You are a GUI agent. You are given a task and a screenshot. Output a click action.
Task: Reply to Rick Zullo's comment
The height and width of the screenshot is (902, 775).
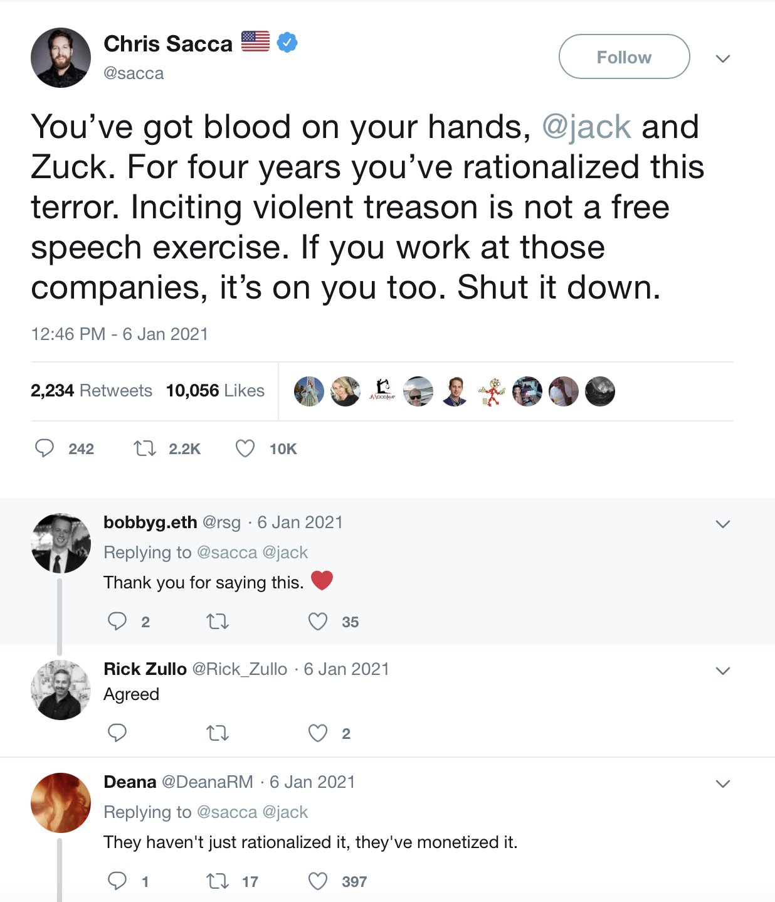coord(117,733)
